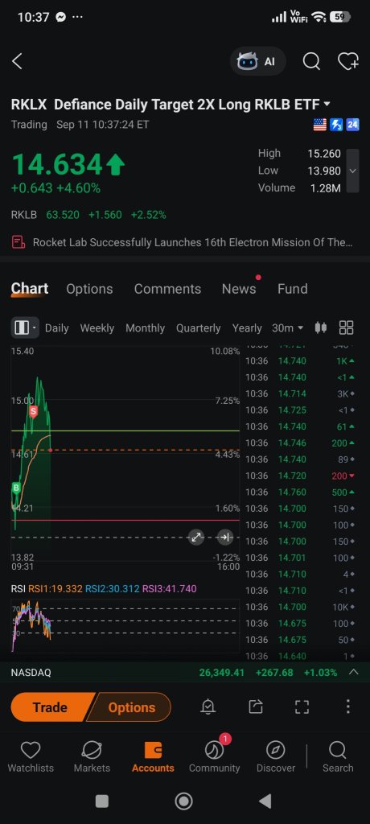
Task: Tap the 14.746 trade tick row
Action: click(x=300, y=443)
